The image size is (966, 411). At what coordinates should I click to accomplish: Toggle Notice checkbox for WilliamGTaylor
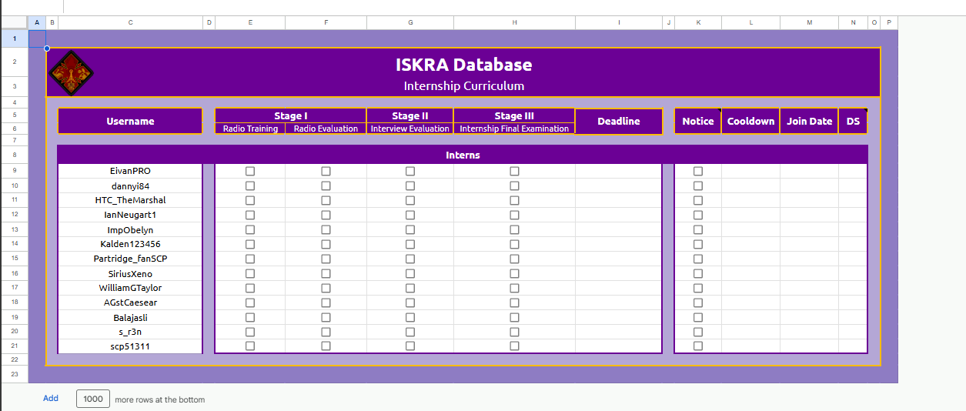698,288
